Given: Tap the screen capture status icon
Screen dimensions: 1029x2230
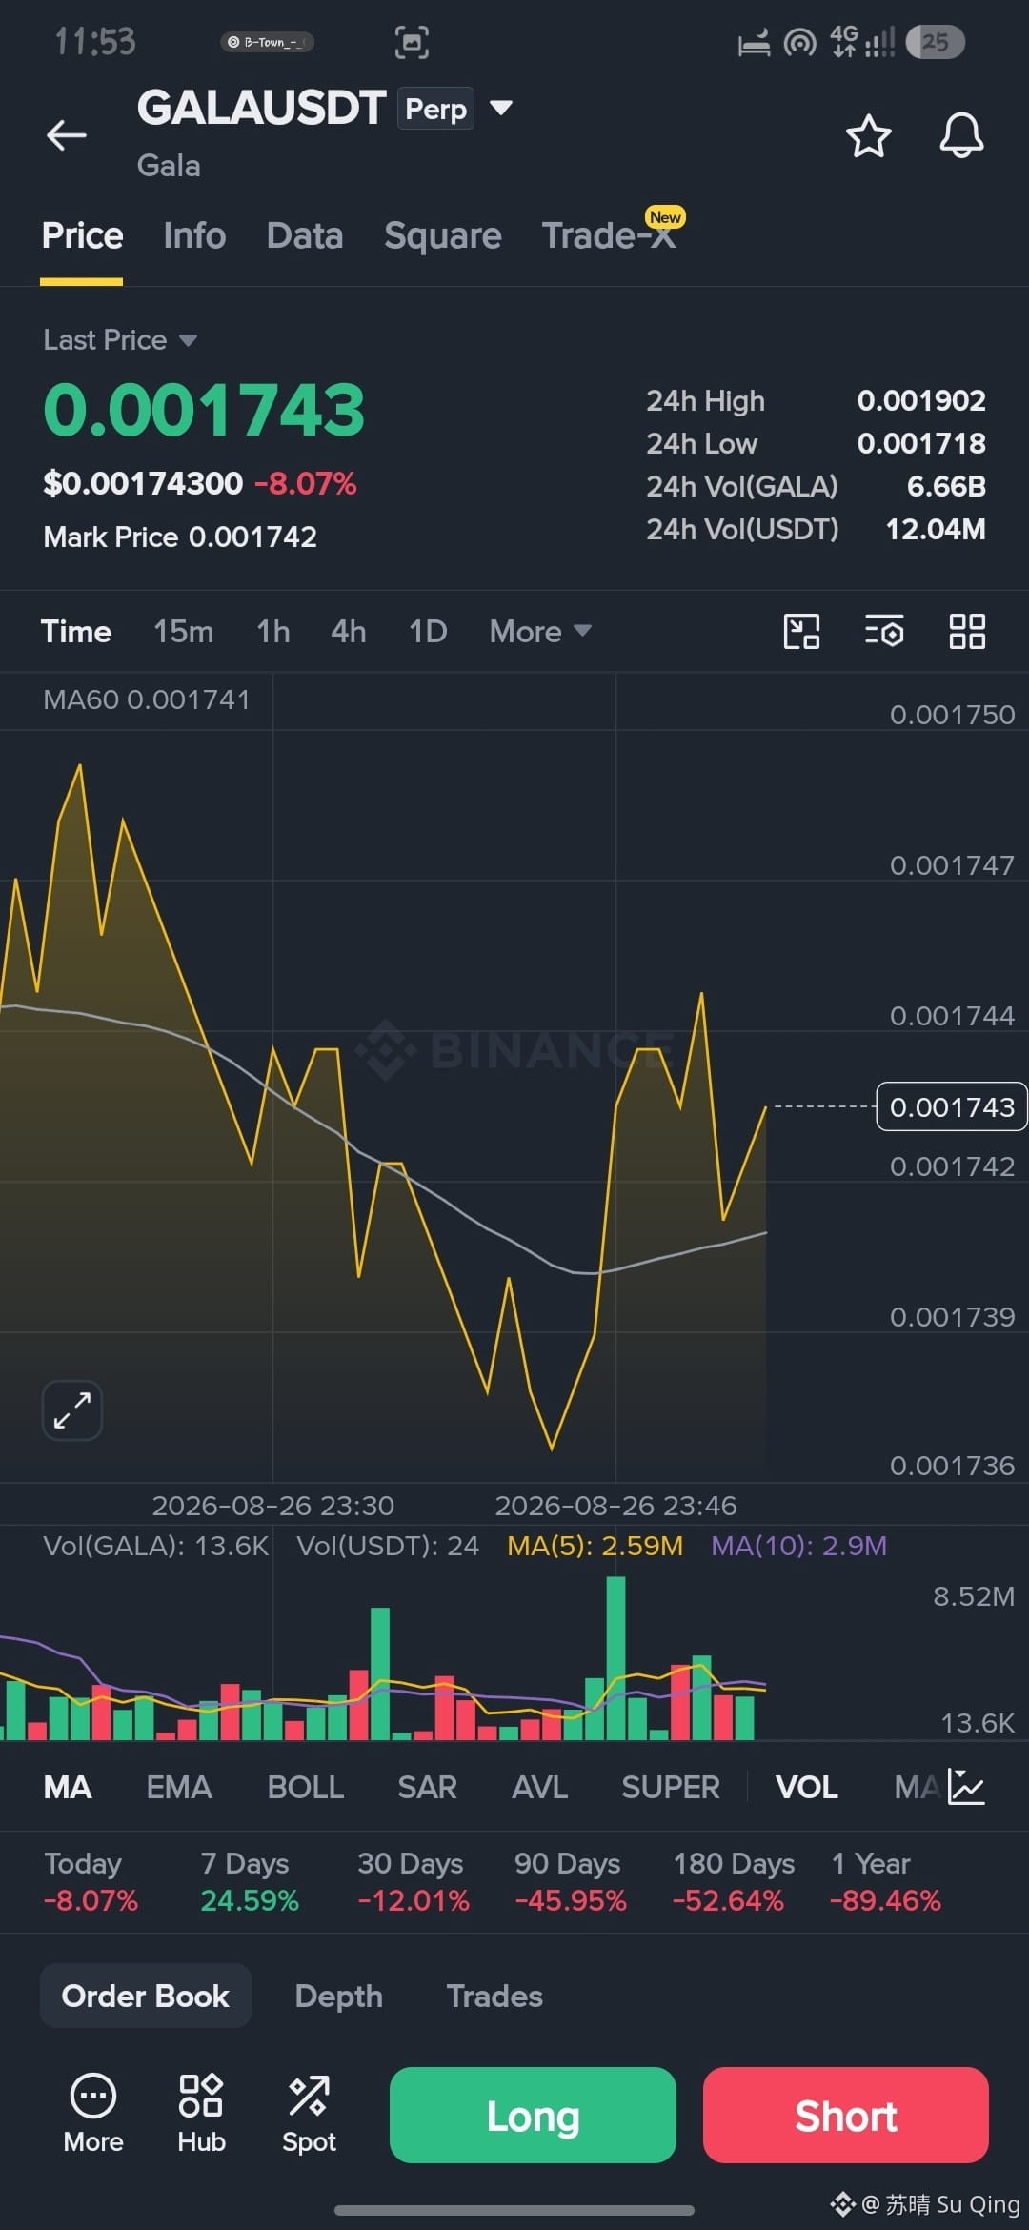Looking at the screenshot, I should click(412, 42).
